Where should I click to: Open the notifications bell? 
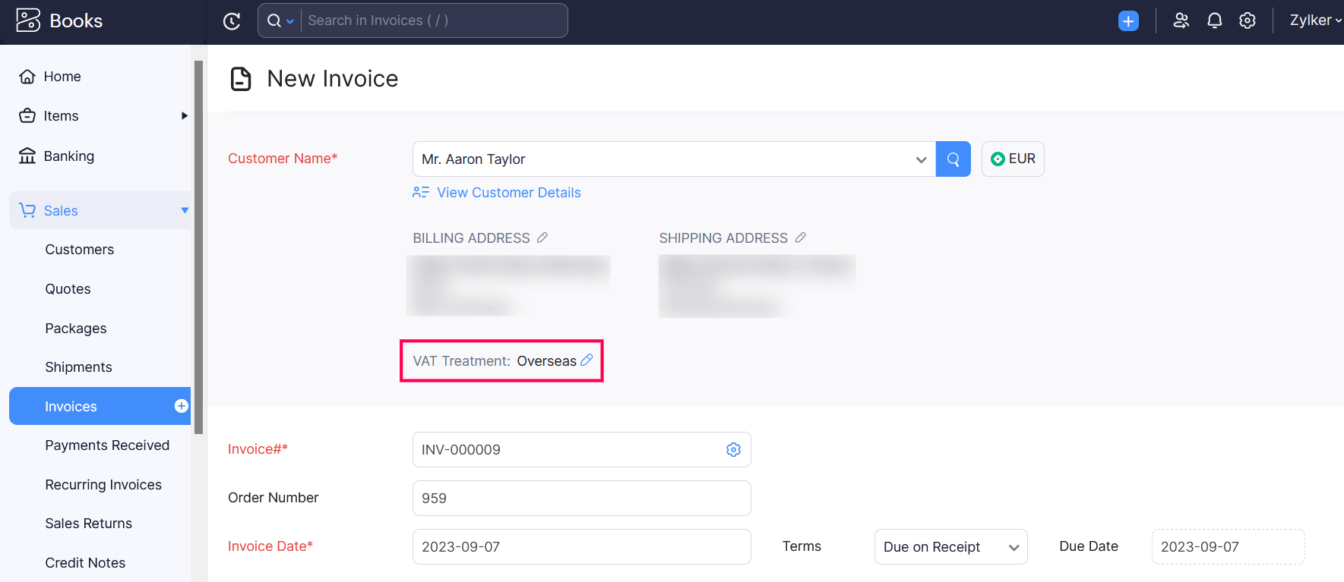[x=1214, y=20]
